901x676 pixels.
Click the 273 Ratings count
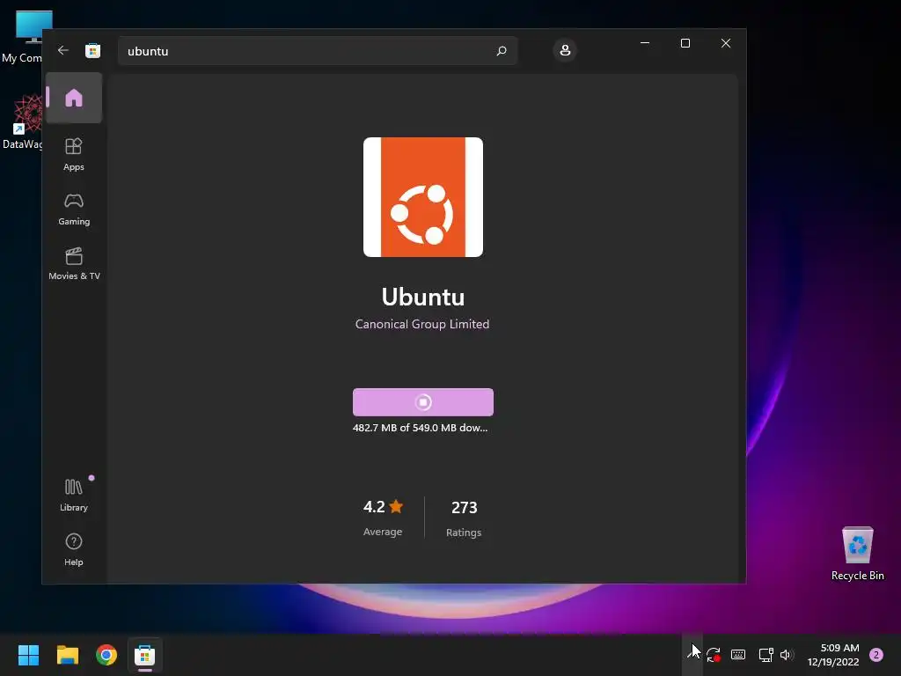click(x=464, y=518)
